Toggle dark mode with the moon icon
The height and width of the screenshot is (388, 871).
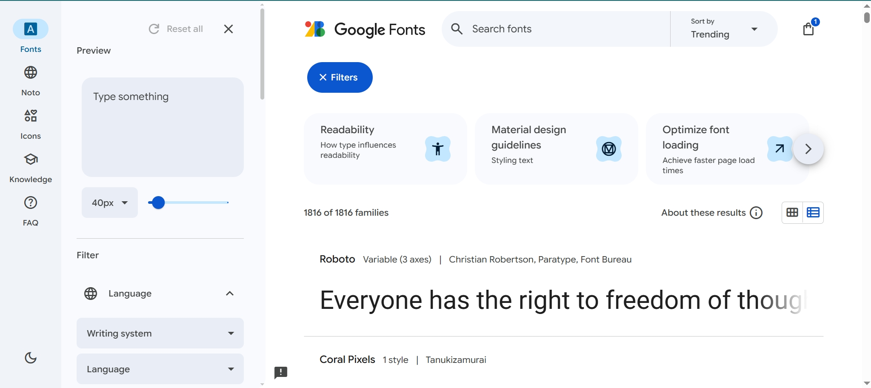(x=31, y=358)
